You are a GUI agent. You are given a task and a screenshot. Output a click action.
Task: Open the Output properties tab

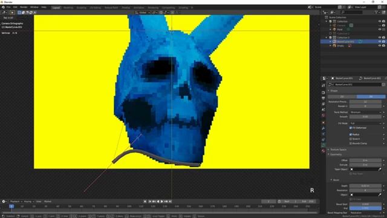tap(324, 98)
